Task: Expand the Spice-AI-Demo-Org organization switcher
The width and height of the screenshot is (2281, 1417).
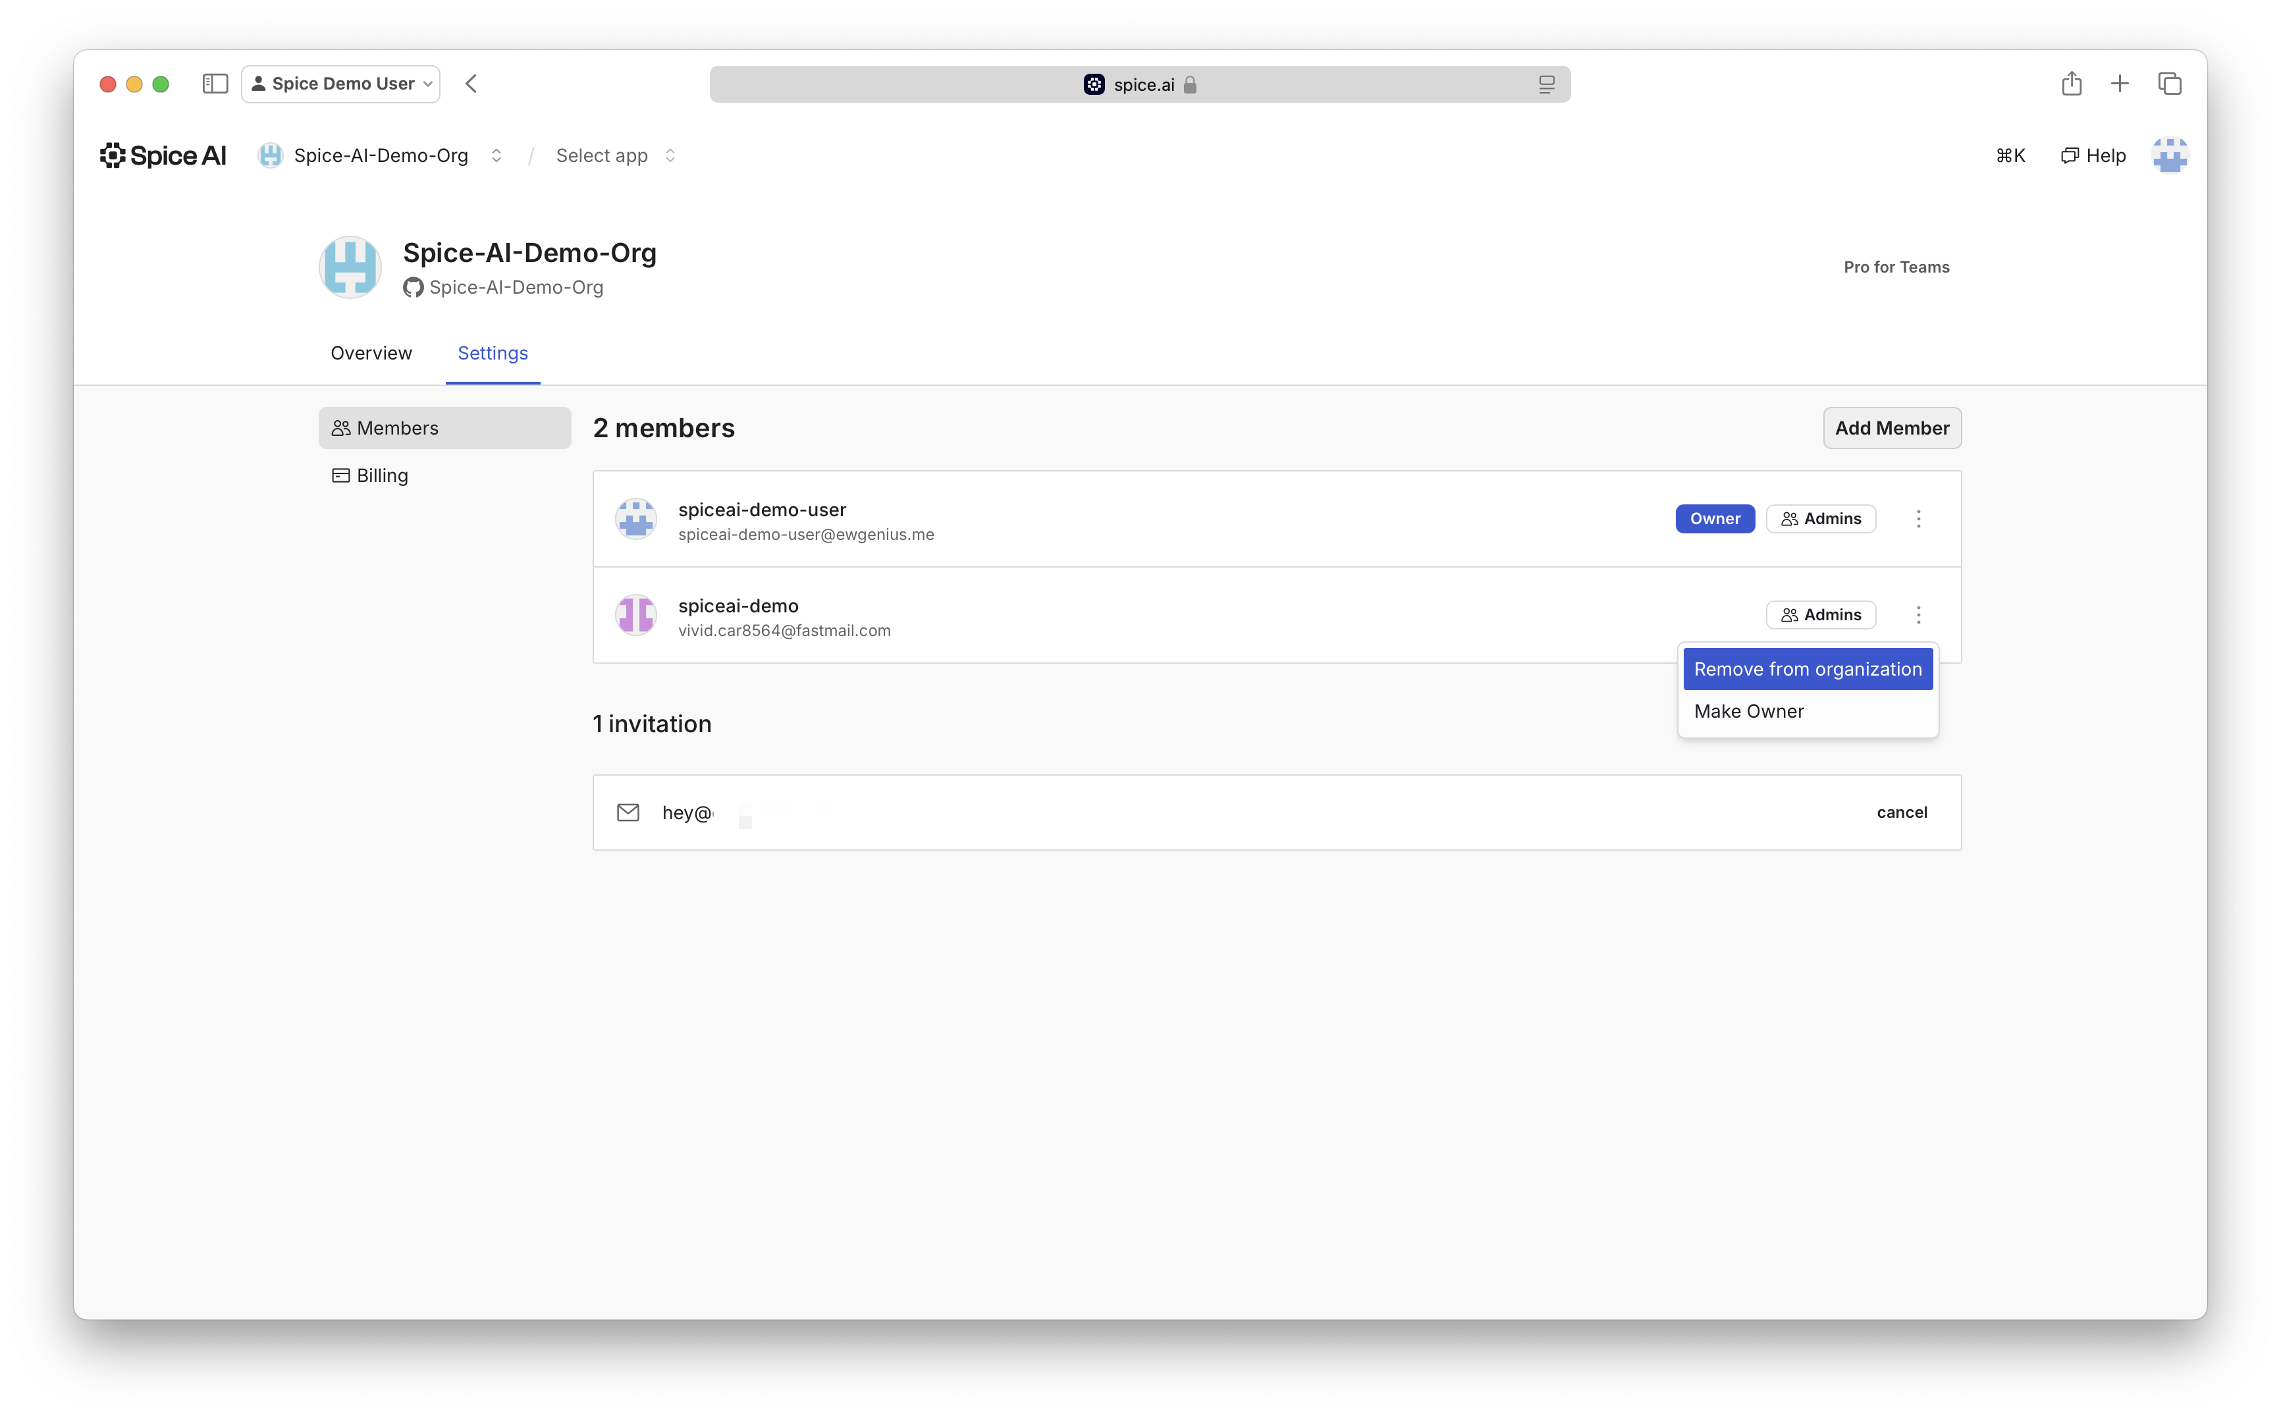Action: click(x=496, y=155)
